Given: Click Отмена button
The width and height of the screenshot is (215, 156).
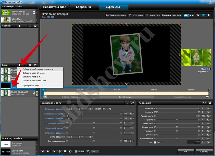Looking at the screenshot, I should point(204,151).
